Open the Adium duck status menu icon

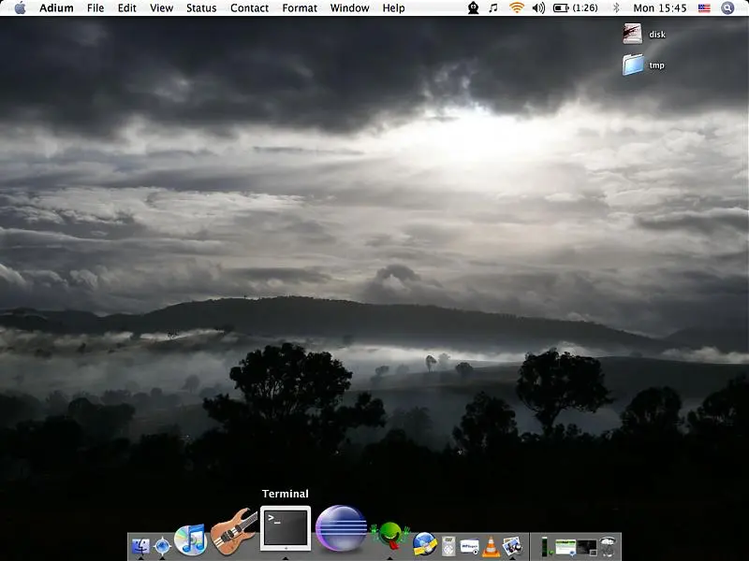click(474, 7)
